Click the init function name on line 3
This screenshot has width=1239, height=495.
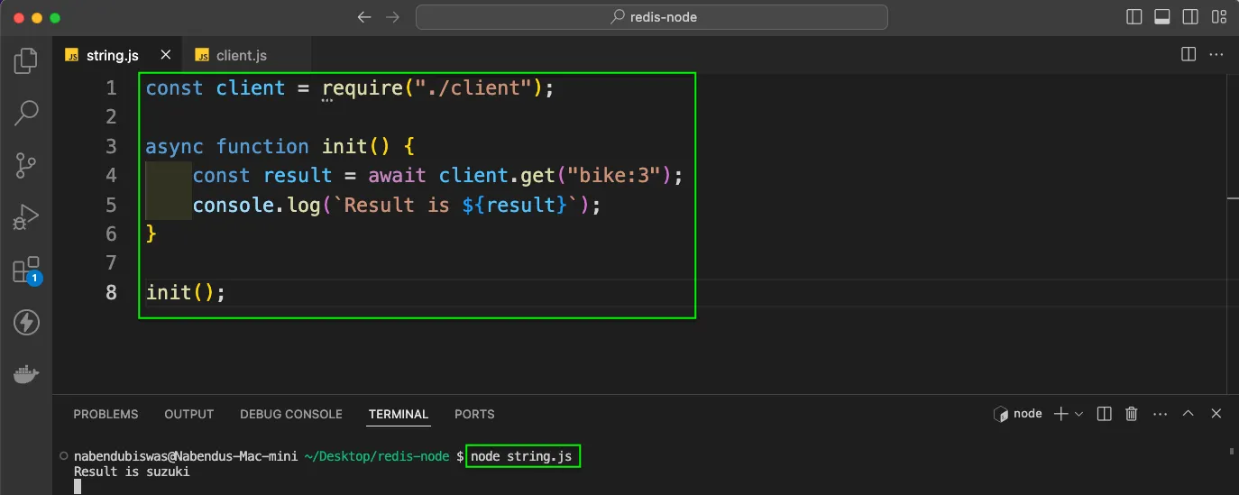click(x=345, y=146)
